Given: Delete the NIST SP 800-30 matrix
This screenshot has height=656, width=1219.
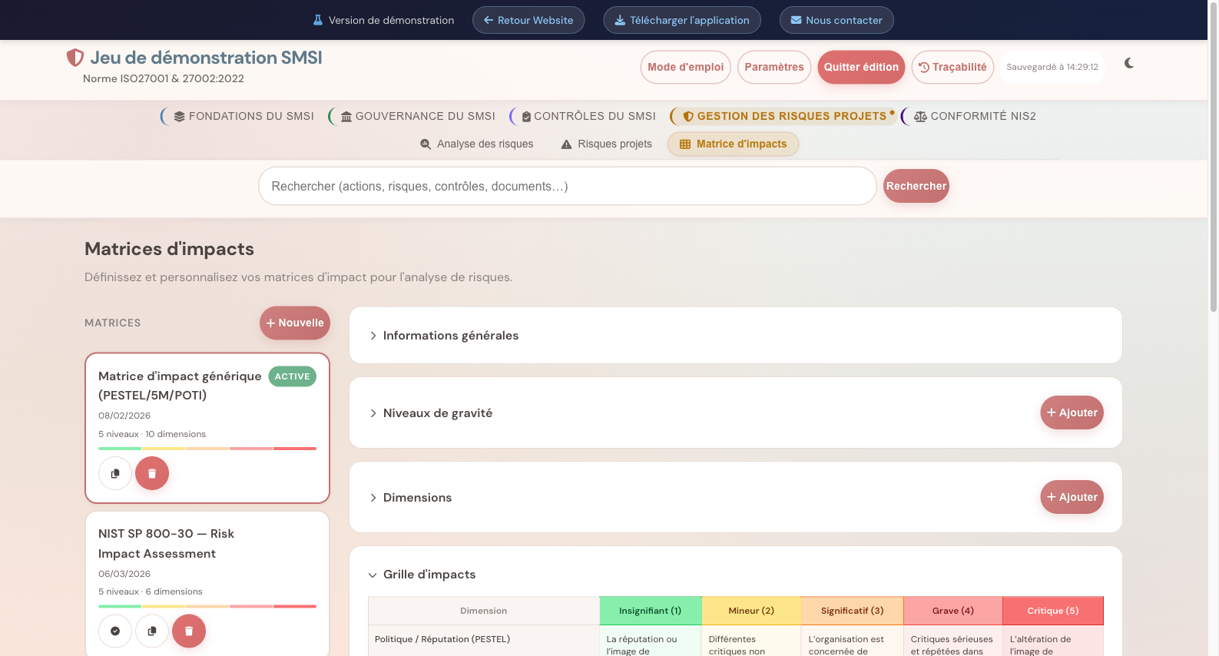Looking at the screenshot, I should tap(189, 631).
